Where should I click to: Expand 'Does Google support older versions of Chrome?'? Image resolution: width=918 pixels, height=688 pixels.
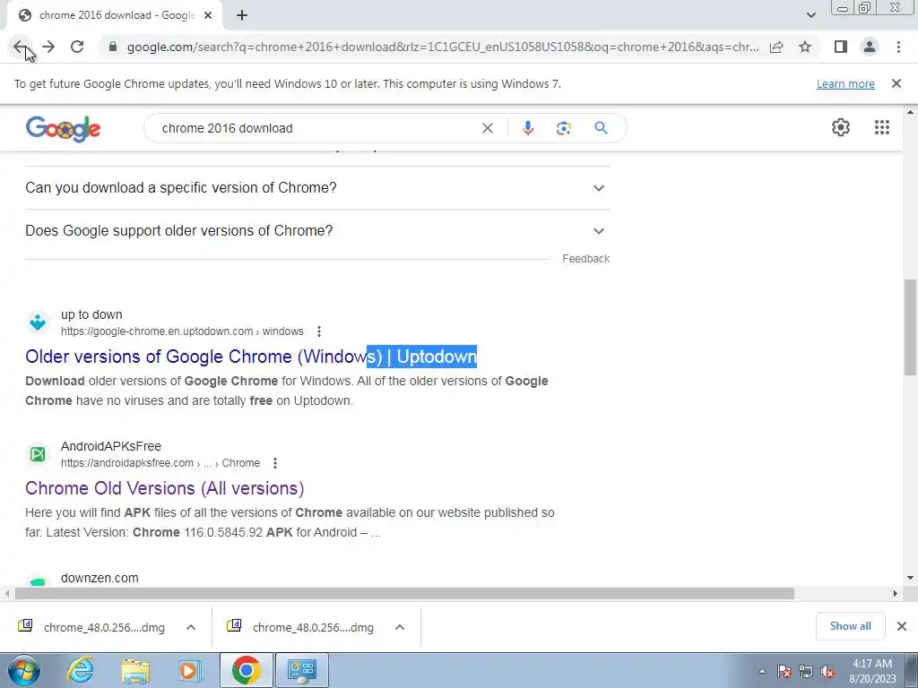pos(317,230)
